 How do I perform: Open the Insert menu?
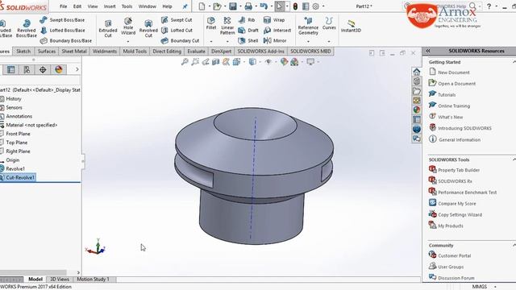[x=110, y=6]
